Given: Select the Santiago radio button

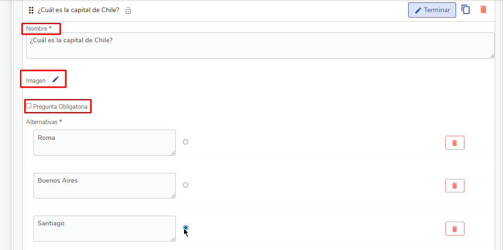Looking at the screenshot, I should pos(185,227).
